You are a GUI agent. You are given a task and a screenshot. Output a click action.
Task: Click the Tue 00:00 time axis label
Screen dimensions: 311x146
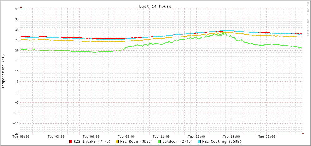click(21, 137)
